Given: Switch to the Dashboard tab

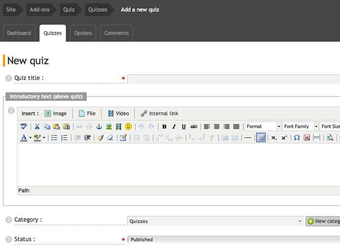Looking at the screenshot, I should [19, 33].
